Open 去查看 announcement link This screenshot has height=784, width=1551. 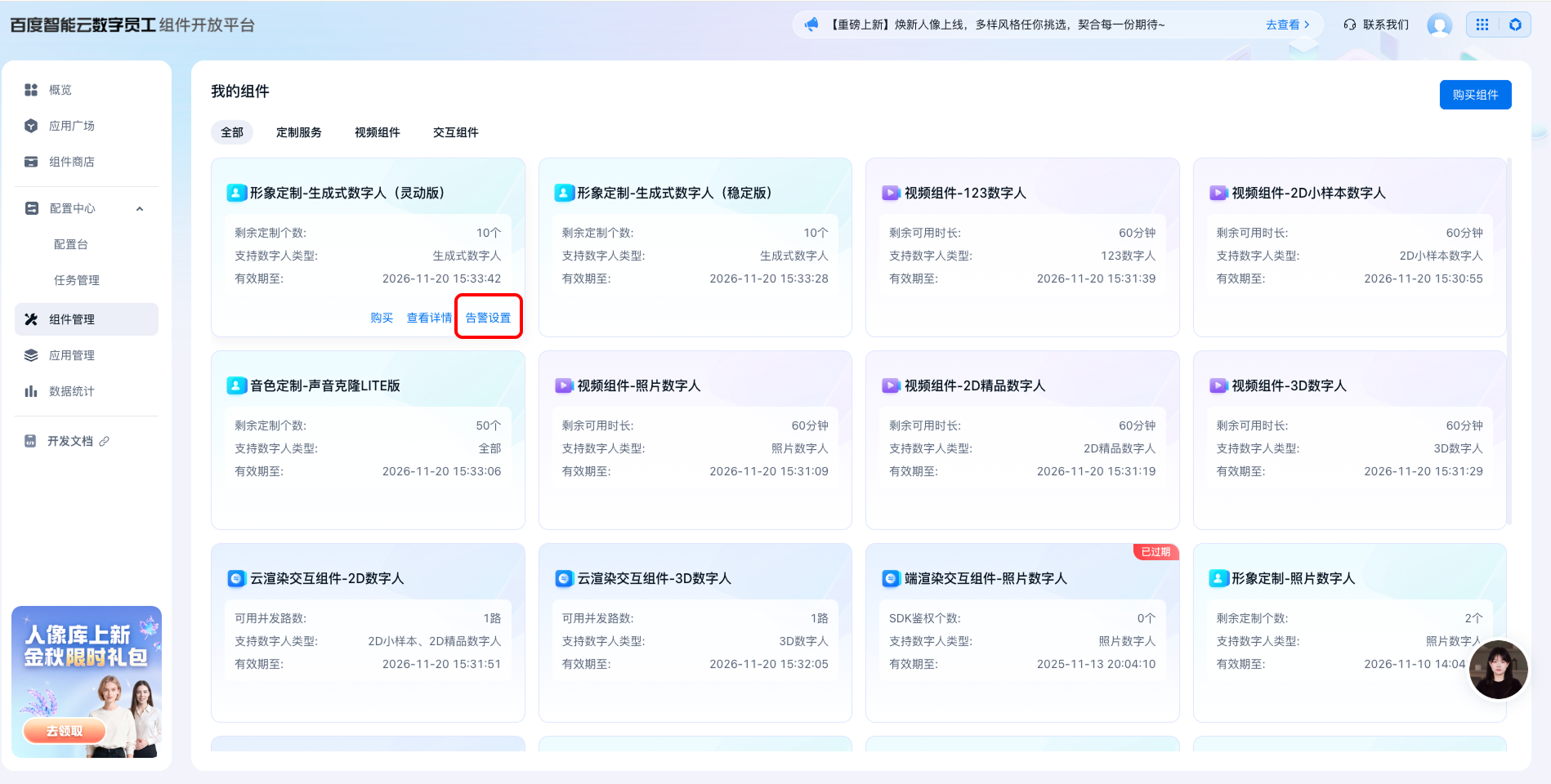pos(1287,24)
